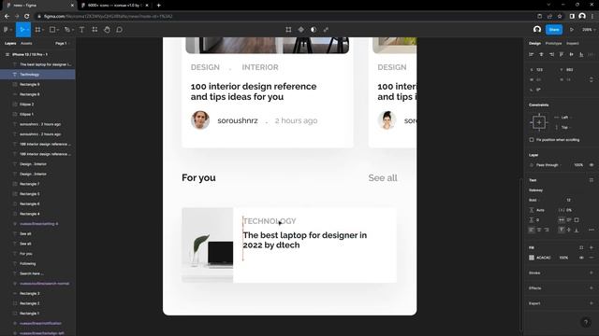Add a stroke with plus button
This screenshot has width=599, height=336.
pyautogui.click(x=592, y=273)
